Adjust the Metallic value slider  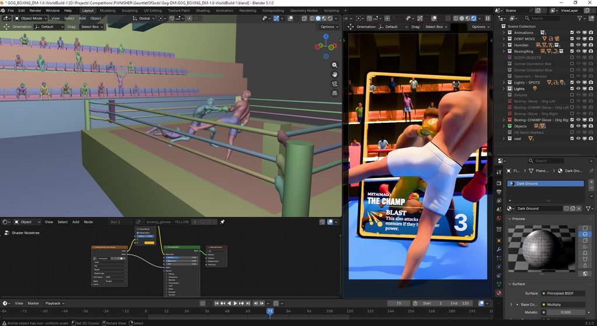(x=566, y=313)
